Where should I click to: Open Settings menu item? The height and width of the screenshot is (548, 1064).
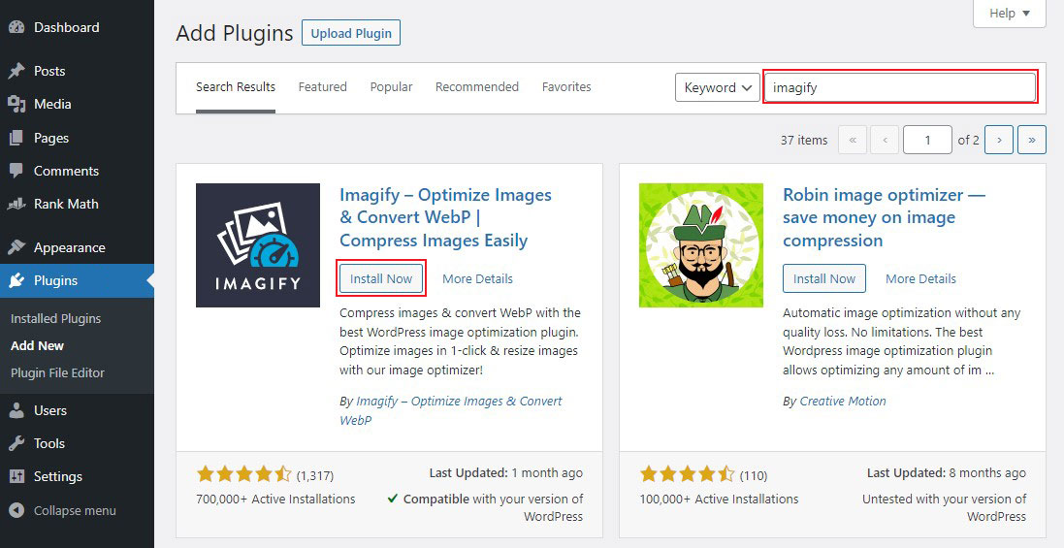[x=77, y=477]
